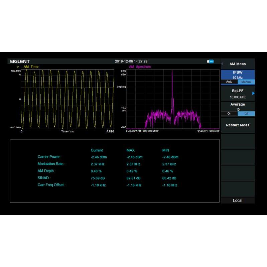The height and width of the screenshot is (267, 267).
Task: Click the back arrow beside AM Meas
Action: coord(222,64)
